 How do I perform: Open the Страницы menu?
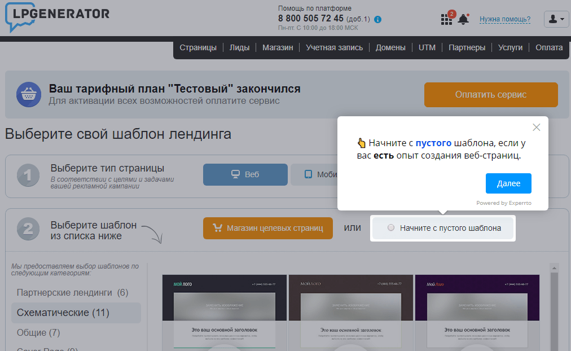click(x=199, y=47)
